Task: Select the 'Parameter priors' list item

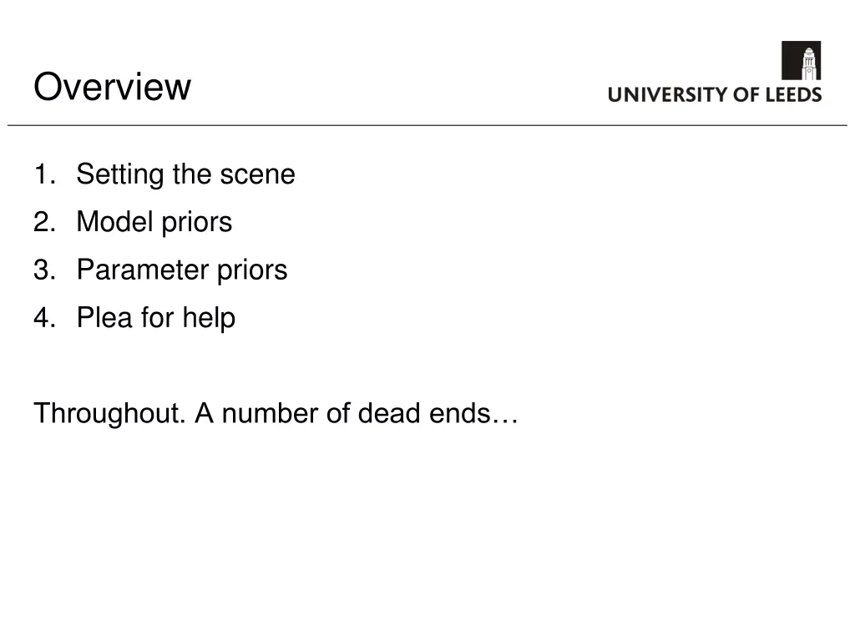Action: [181, 270]
